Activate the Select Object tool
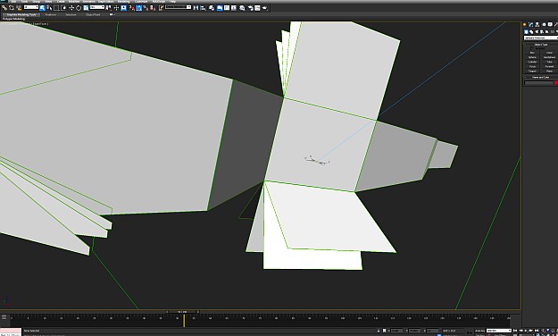558x336 pixels. [42, 8]
